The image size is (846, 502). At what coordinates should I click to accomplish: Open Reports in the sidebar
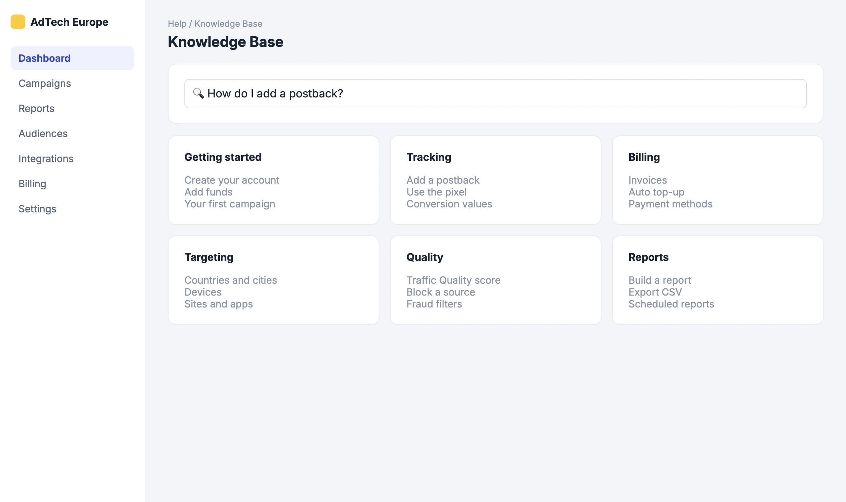click(x=72, y=108)
